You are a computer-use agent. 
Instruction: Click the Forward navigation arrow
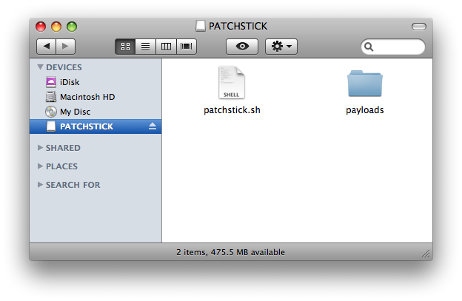click(x=65, y=47)
